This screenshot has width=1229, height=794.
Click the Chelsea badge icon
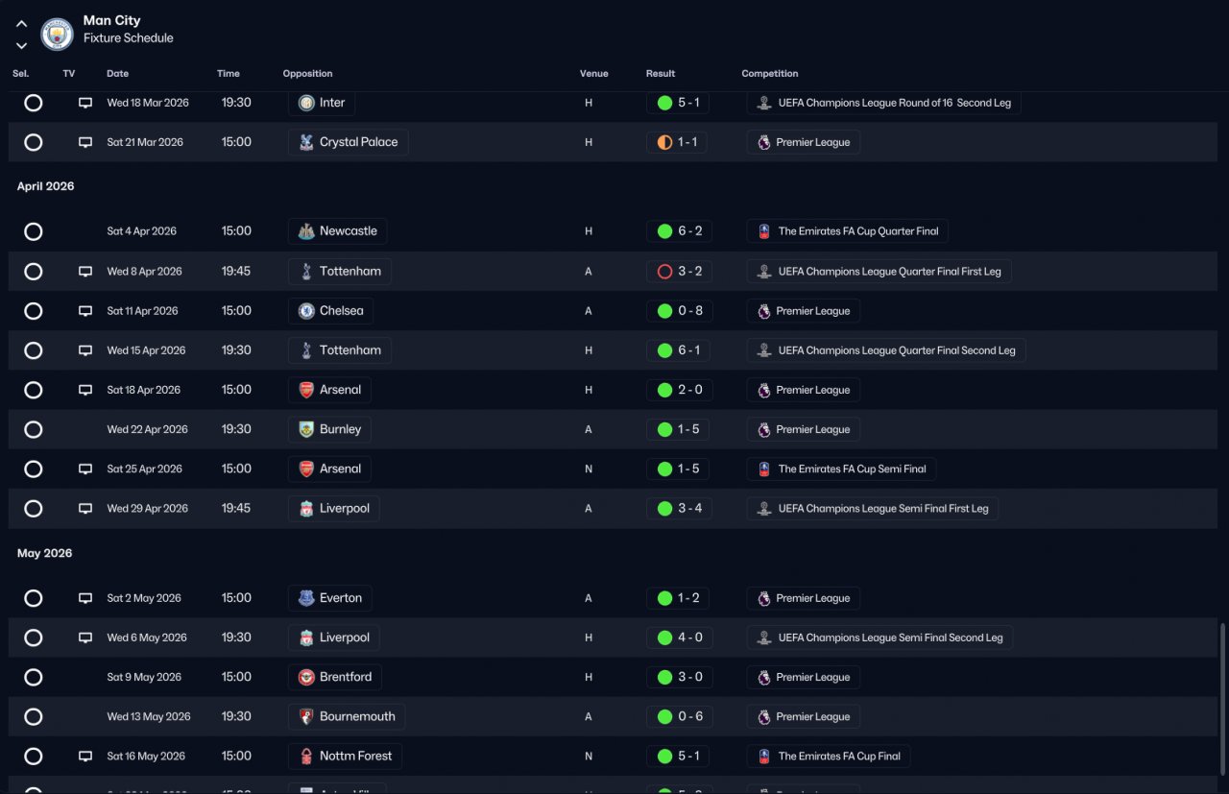click(x=306, y=311)
